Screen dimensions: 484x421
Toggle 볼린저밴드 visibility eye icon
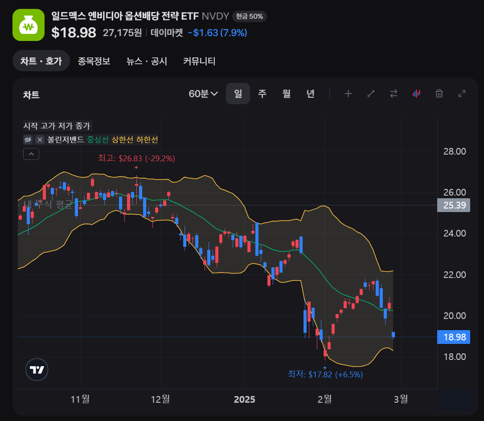pyautogui.click(x=28, y=139)
